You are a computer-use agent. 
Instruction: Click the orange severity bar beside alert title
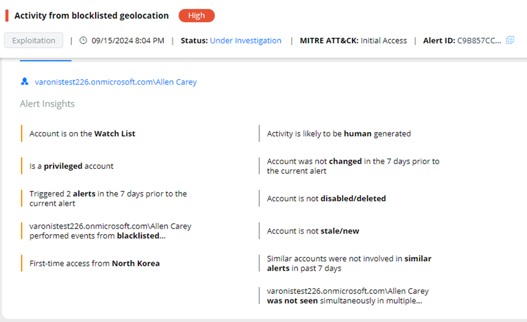(x=6, y=16)
